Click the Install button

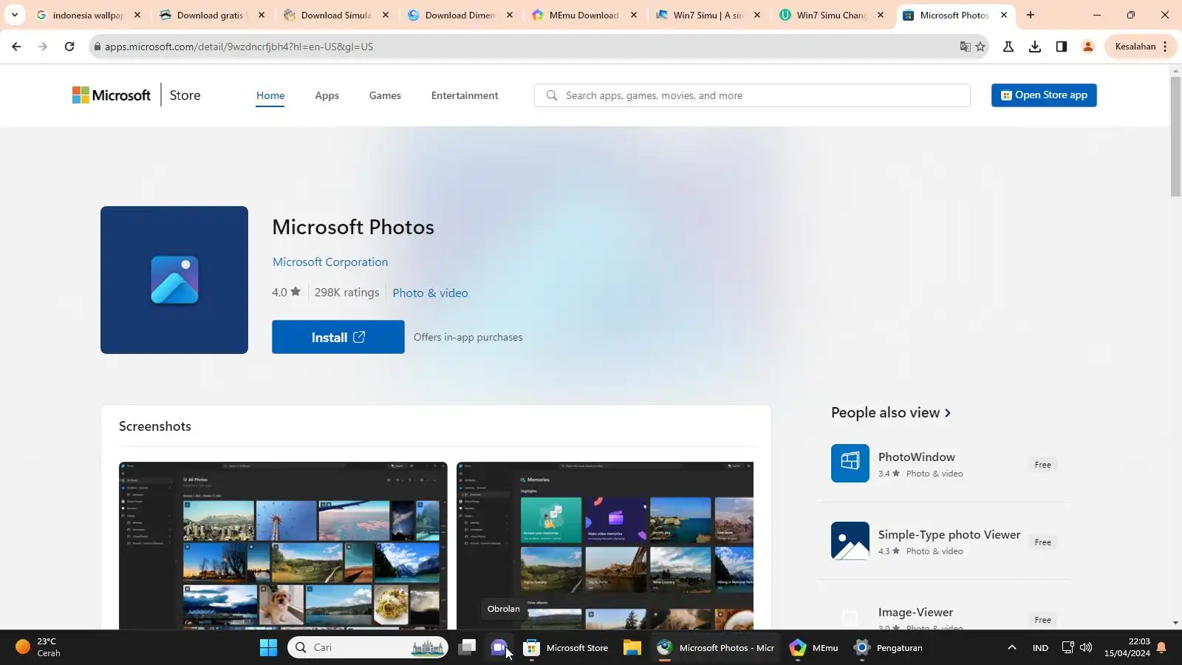pos(338,337)
